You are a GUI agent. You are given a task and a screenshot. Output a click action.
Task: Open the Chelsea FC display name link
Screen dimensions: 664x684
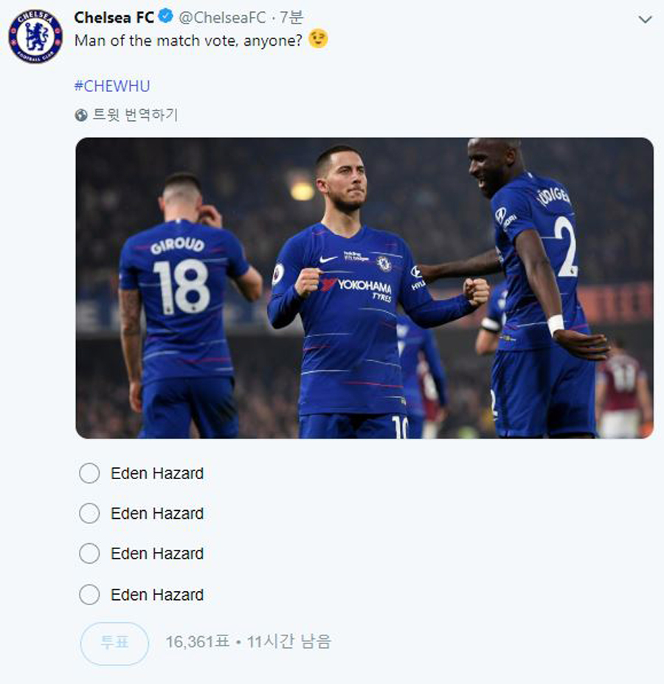tap(114, 17)
